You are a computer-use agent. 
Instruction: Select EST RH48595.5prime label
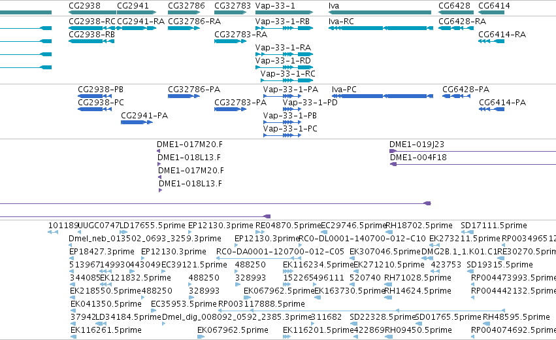[516, 317]
